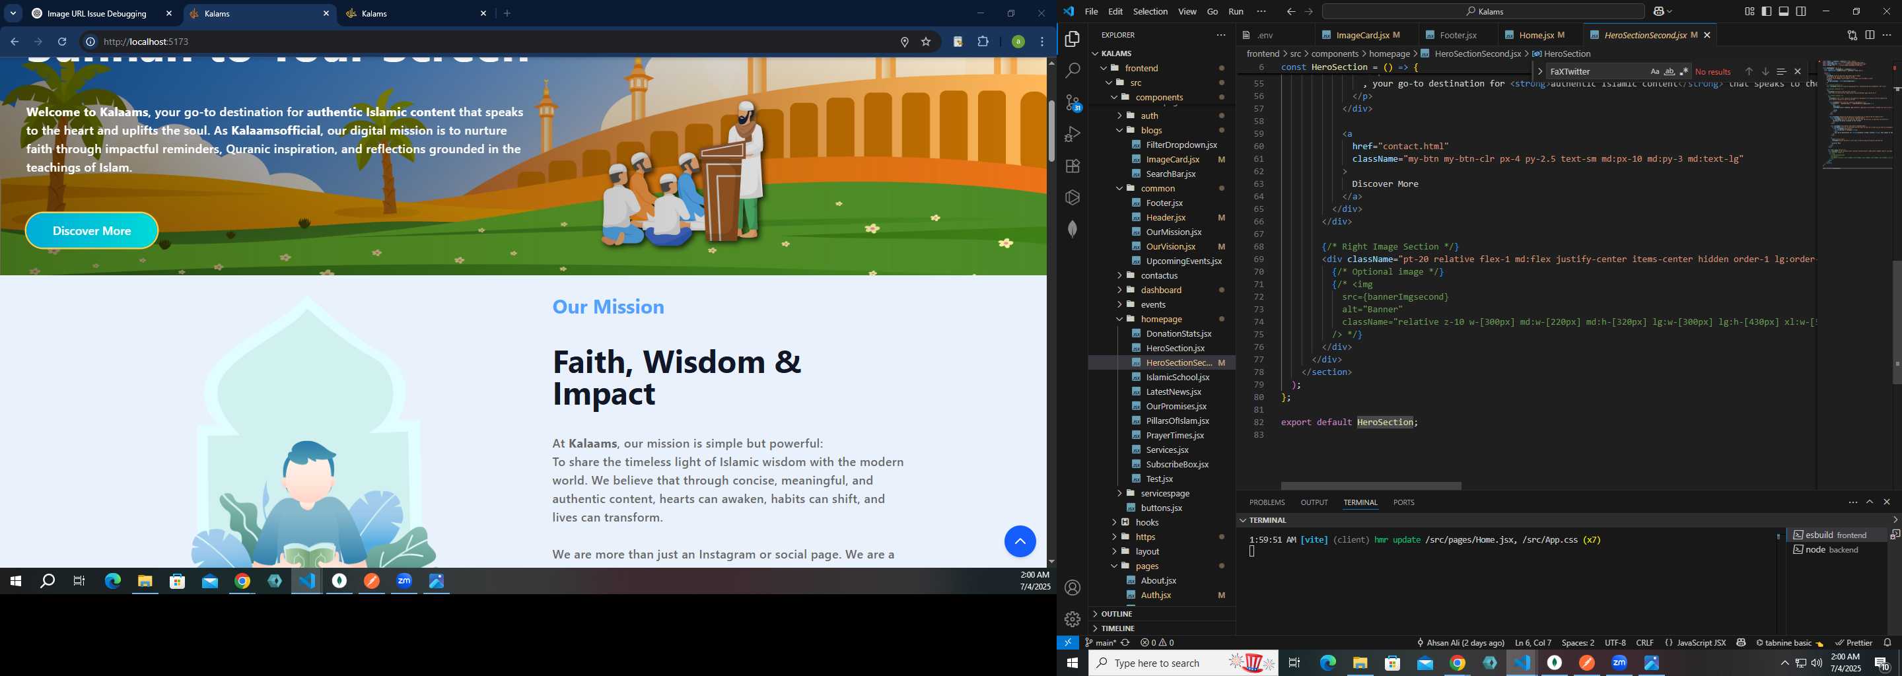Toggle Match Case in find widget
1902x676 pixels.
(1654, 71)
